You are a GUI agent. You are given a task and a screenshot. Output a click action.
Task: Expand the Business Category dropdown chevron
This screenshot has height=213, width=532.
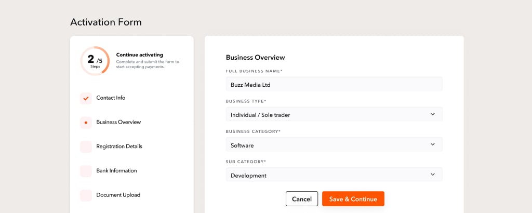[x=433, y=144]
